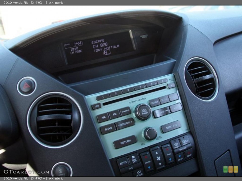The width and height of the screenshot is (242, 181).
Task: Tap the clock reading 1:44 on display
Action: [78, 44]
